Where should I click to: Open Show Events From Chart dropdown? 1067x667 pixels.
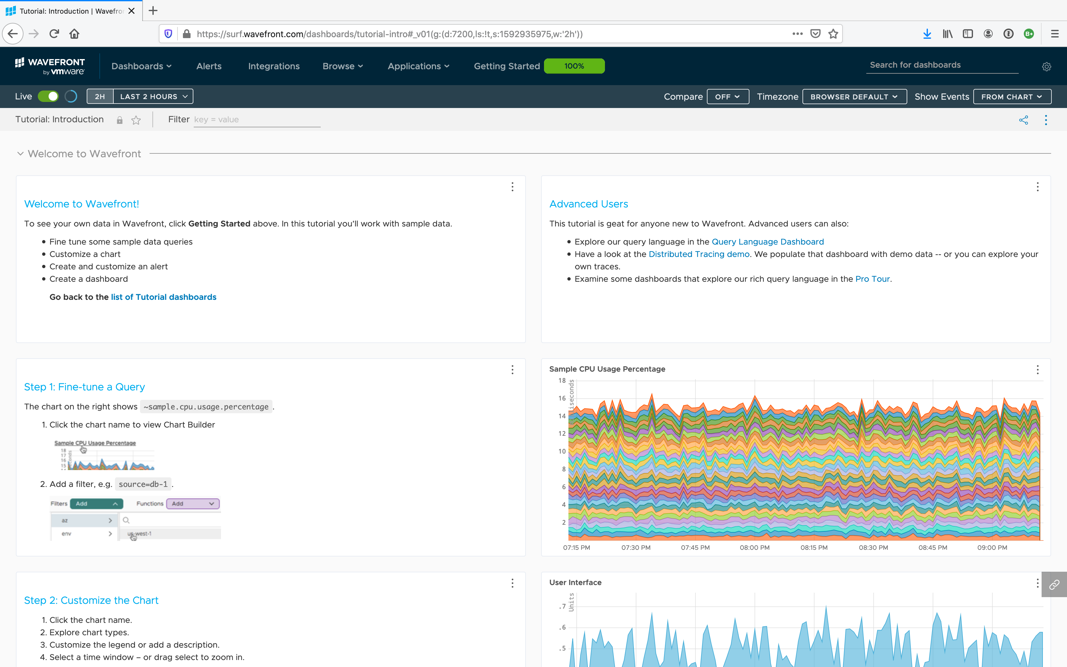click(1012, 97)
